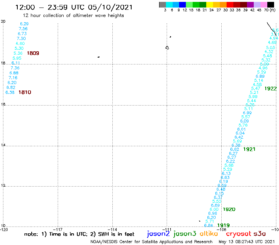Select wave height value 4.60
This screenshot has width=279, height=245.
20,43
